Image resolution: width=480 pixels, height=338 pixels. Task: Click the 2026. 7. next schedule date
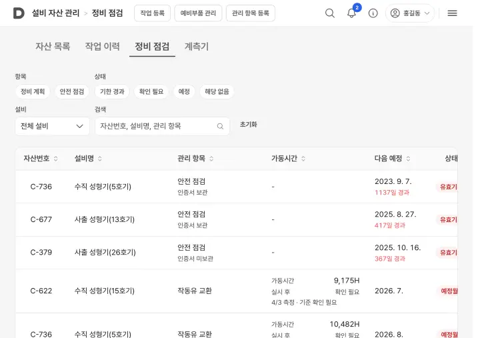(x=389, y=291)
